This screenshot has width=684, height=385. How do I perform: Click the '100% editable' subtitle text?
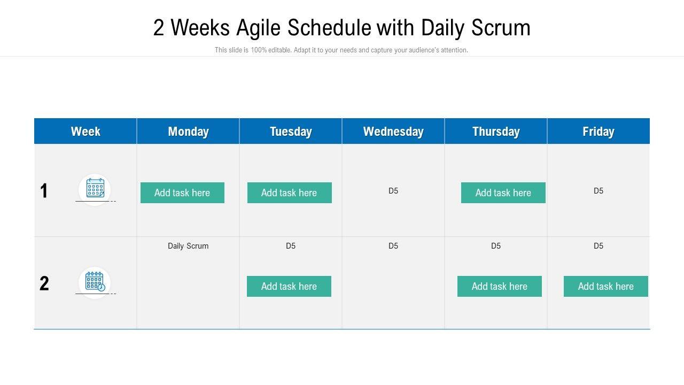pos(341,50)
